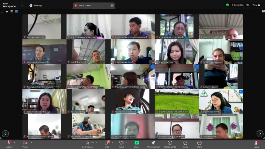Toggle the microphone mute in Audio
This screenshot has height=149, width=265.
(9, 144)
